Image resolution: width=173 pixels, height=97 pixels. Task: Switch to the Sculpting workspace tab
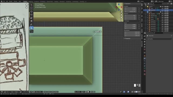coord(36,2)
